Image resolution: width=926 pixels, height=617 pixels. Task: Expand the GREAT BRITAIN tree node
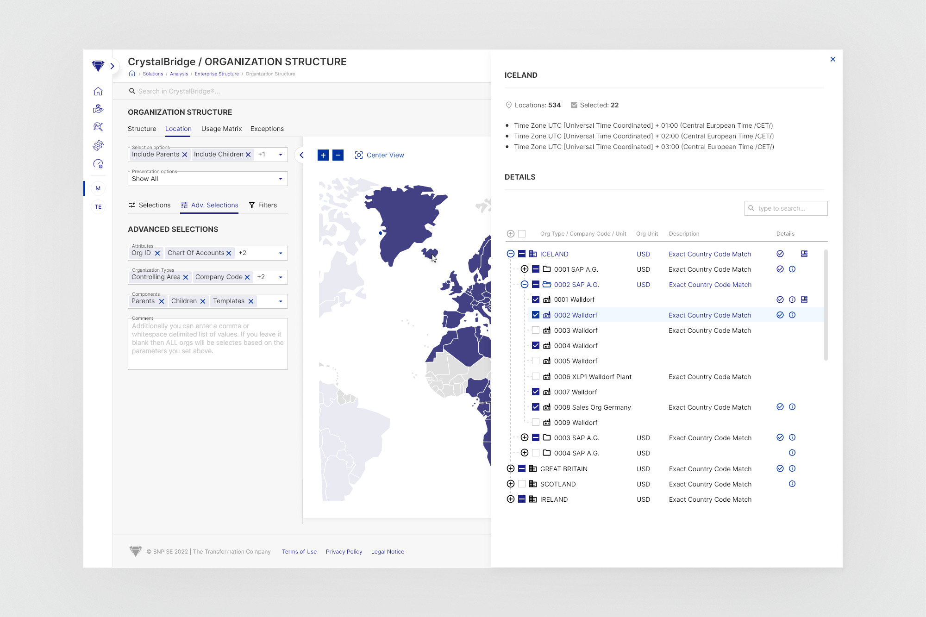(511, 468)
